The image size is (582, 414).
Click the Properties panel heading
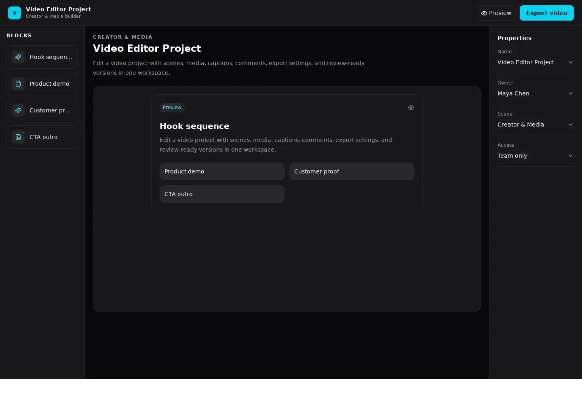click(x=515, y=38)
